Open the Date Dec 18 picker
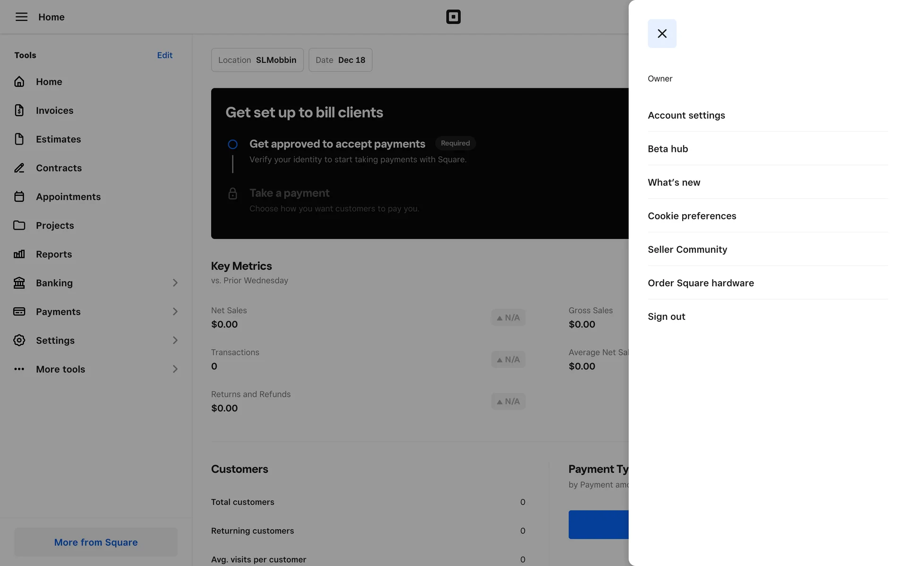The image size is (907, 566). 340,60
